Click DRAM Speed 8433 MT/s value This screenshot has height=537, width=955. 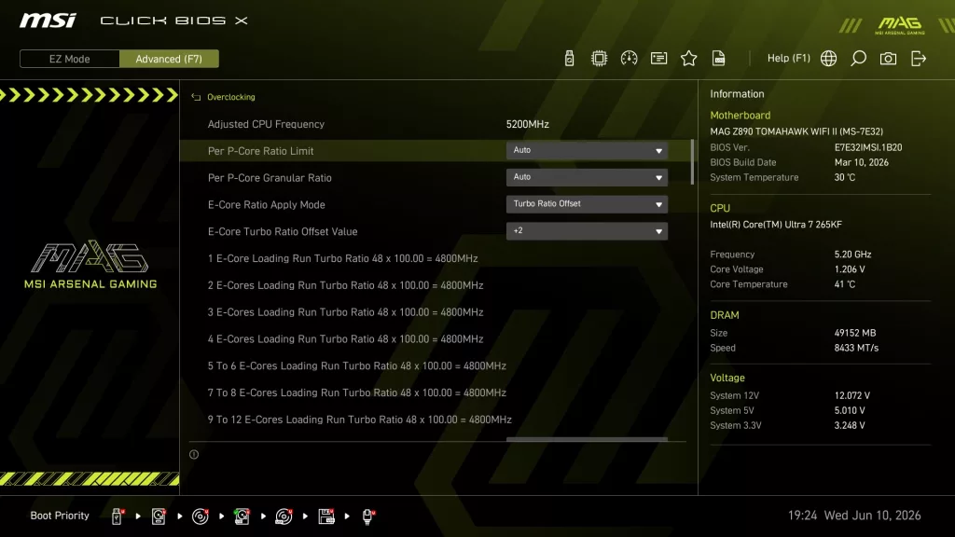tap(856, 349)
